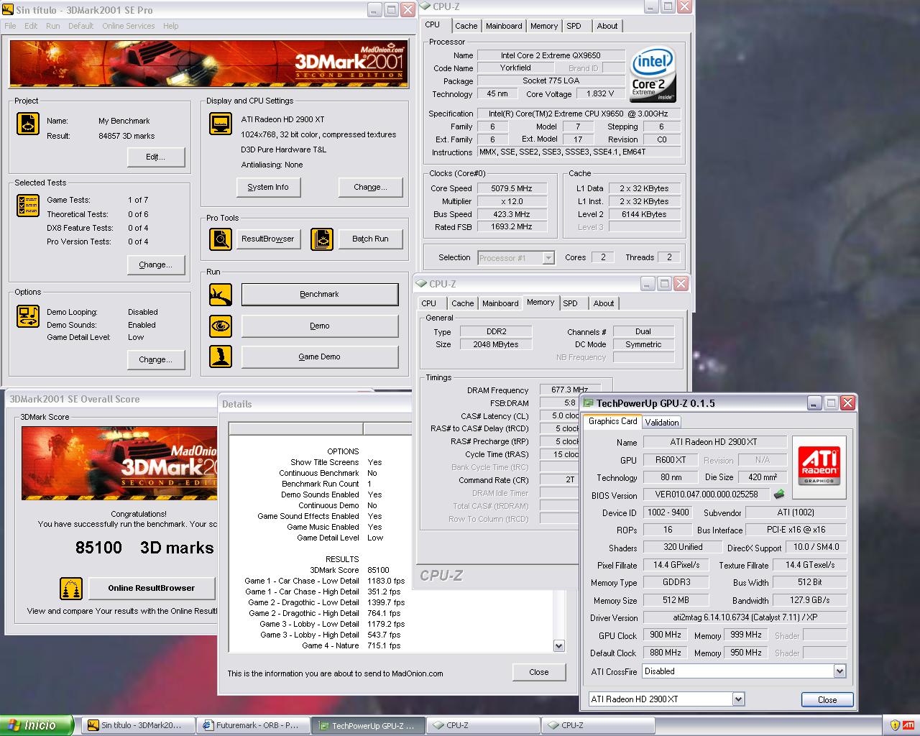Screen dimensions: 920x736
Task: Click the Batch Run icon
Action: [322, 239]
